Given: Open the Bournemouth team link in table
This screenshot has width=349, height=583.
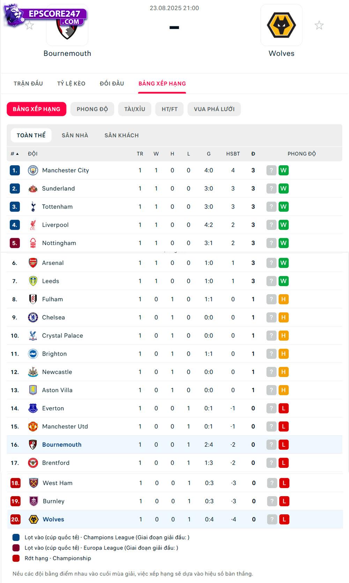Looking at the screenshot, I should [x=62, y=445].
